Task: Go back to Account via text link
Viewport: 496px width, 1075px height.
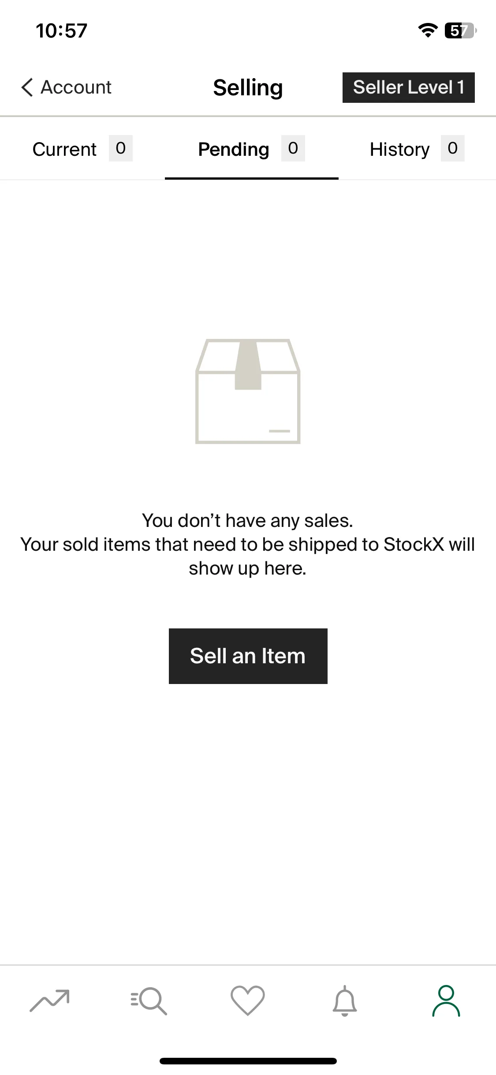Action: 76,87
